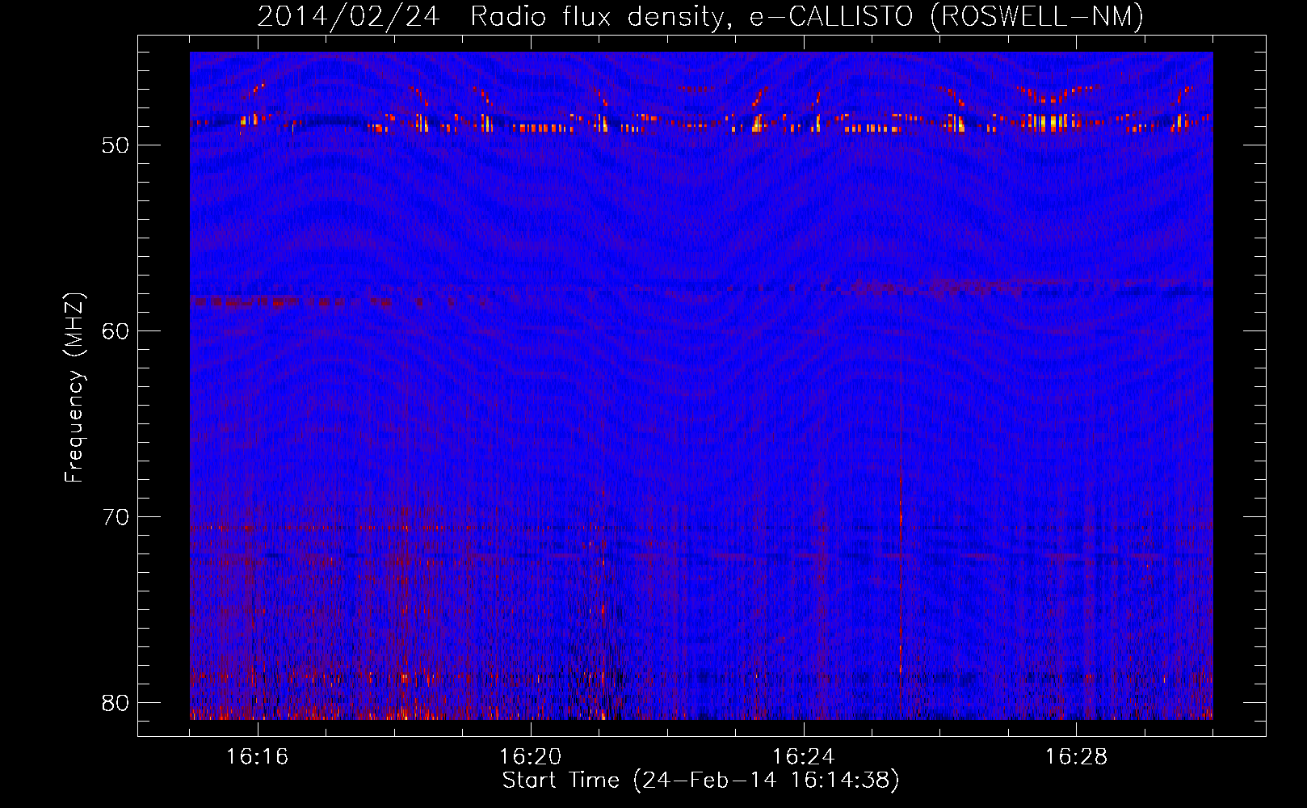
Task: Click the plot title 'Radio flux density, e-CALLISTO (ROSWELL-NM)'
Action: coord(807,16)
